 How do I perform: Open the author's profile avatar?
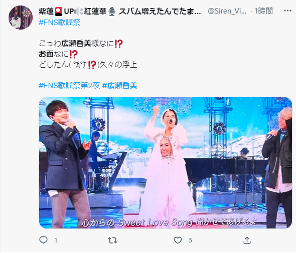coord(21,18)
